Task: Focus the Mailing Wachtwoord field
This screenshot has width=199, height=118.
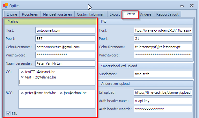Action: click(65, 55)
